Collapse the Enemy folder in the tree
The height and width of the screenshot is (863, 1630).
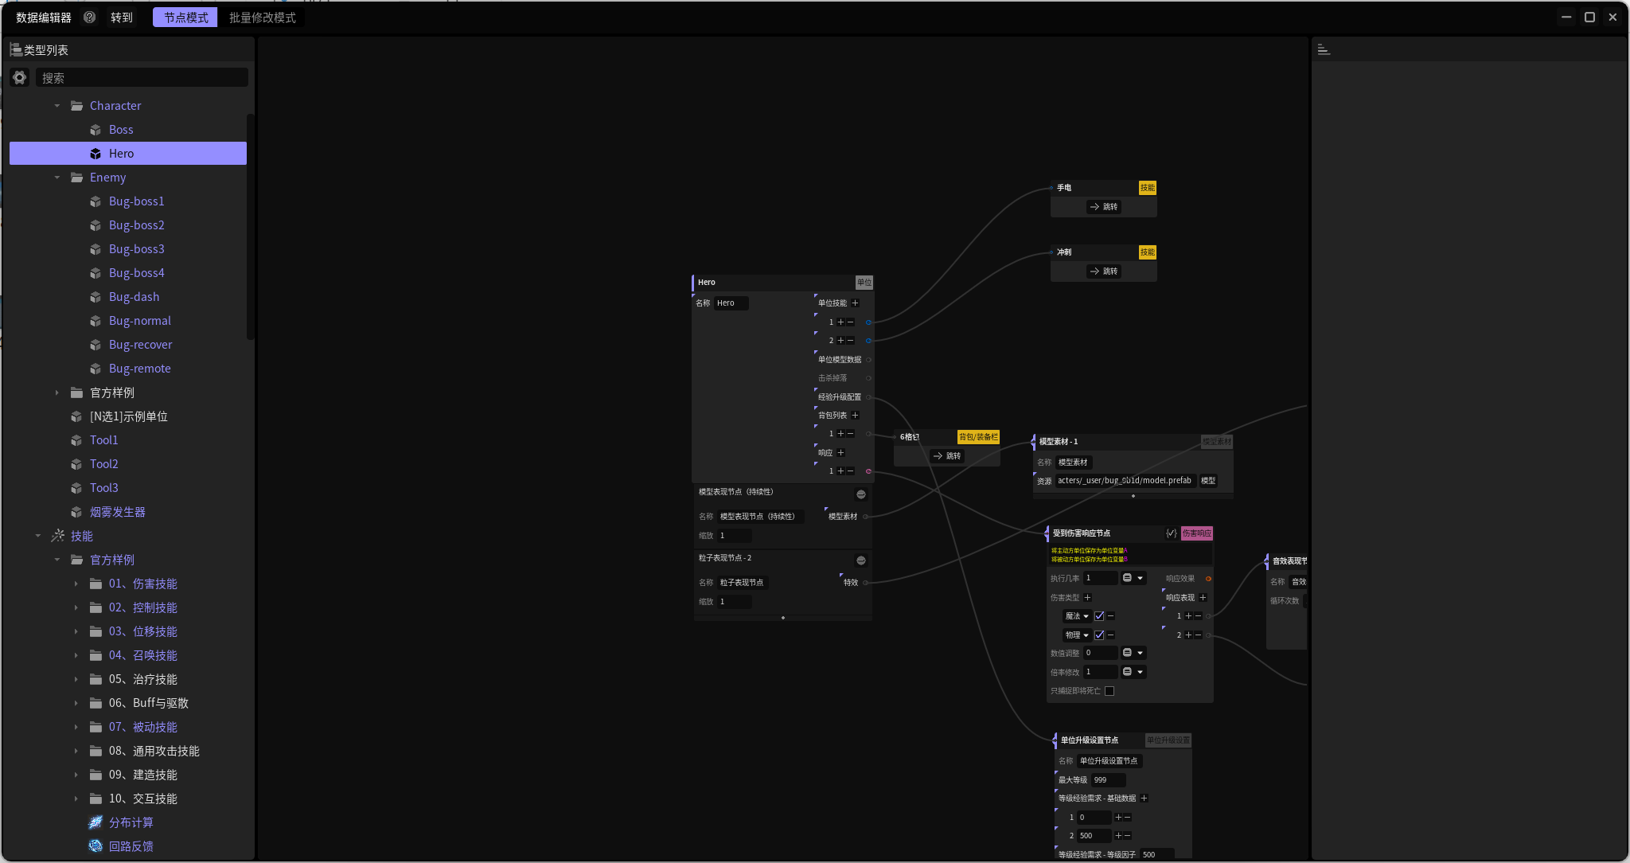coord(57,178)
